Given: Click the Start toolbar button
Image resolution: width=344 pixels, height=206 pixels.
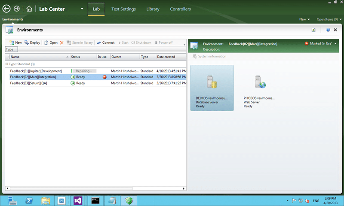Looking at the screenshot, I should tap(123, 42).
